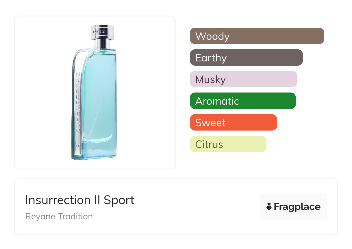Pick the green Aromatic accord bar
The image size is (352, 249).
point(243,101)
